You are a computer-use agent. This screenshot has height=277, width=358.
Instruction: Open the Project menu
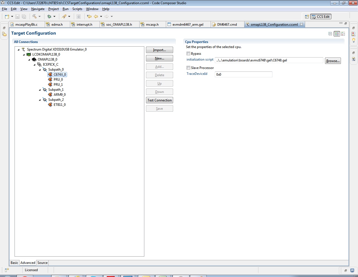(53, 9)
